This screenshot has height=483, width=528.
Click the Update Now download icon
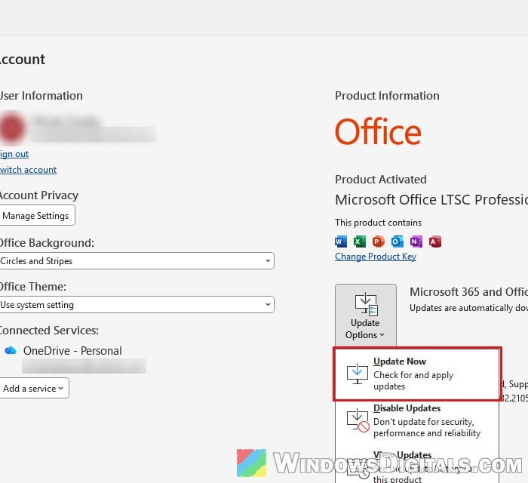(x=358, y=374)
